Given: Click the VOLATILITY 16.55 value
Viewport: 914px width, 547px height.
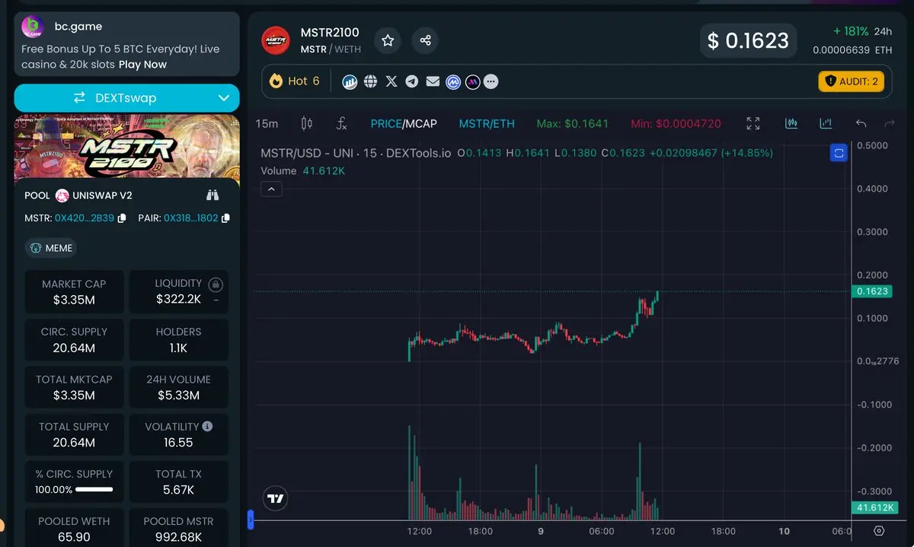Looking at the screenshot, I should (178, 442).
